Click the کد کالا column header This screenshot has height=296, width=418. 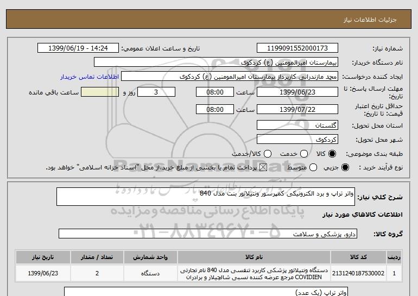click(x=358, y=257)
